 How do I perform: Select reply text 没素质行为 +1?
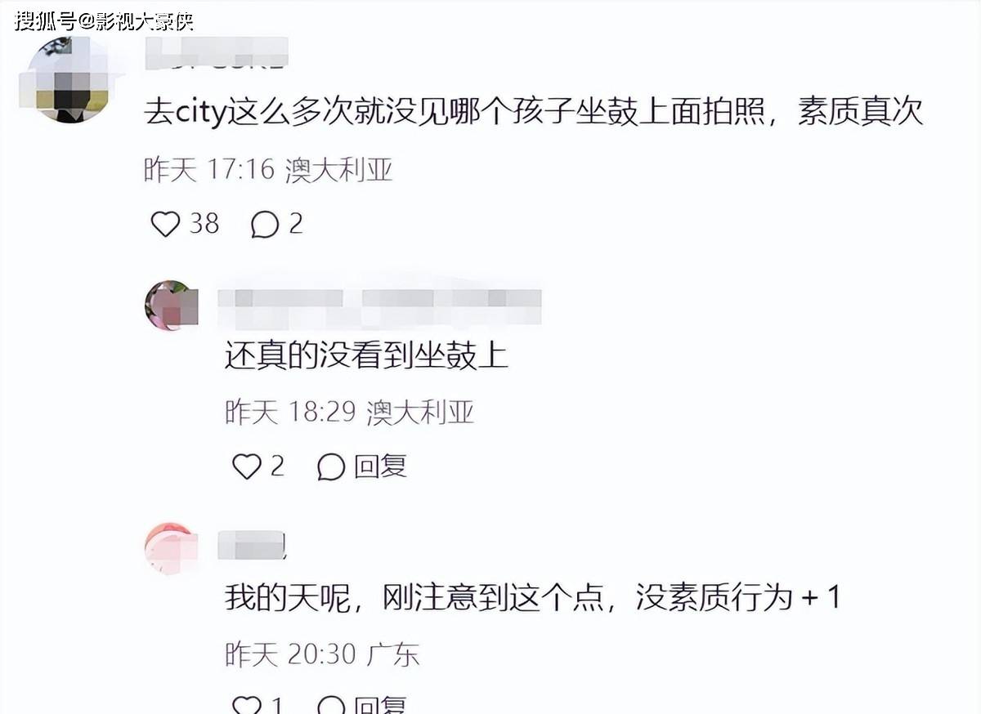click(738, 599)
